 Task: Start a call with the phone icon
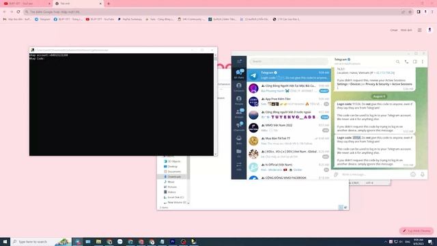coord(406,61)
